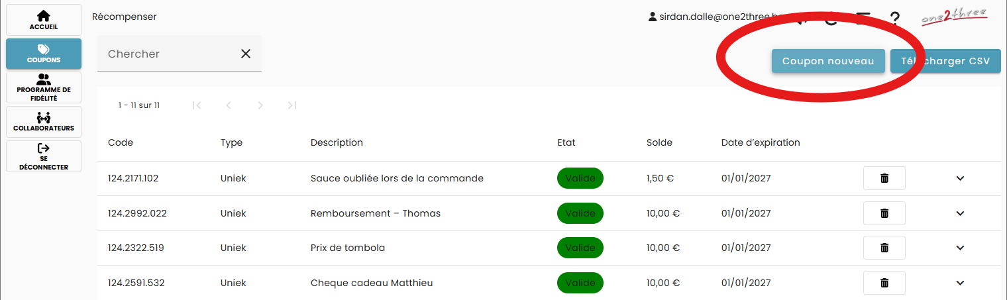
Task: Open the Collaborateurs section
Action: tap(44, 122)
